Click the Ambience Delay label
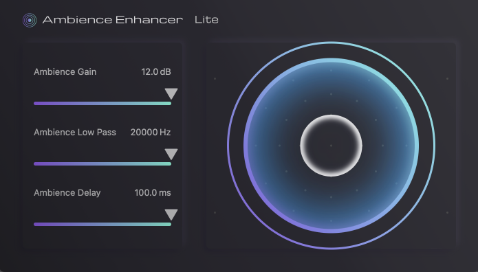This screenshot has height=272, width=478. tap(67, 193)
